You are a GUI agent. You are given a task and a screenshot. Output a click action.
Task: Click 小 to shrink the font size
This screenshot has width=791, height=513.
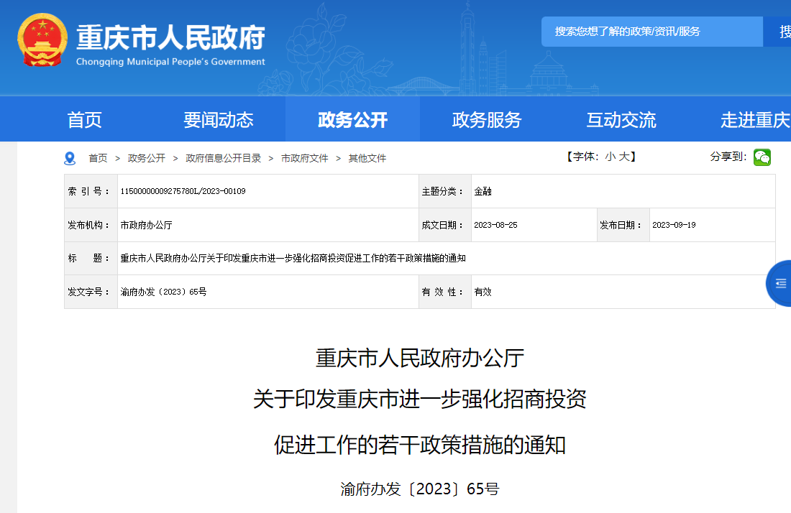point(609,157)
